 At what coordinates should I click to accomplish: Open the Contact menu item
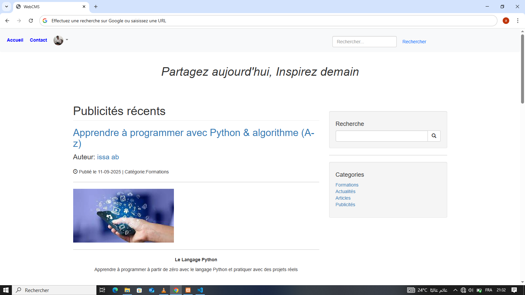(x=38, y=40)
